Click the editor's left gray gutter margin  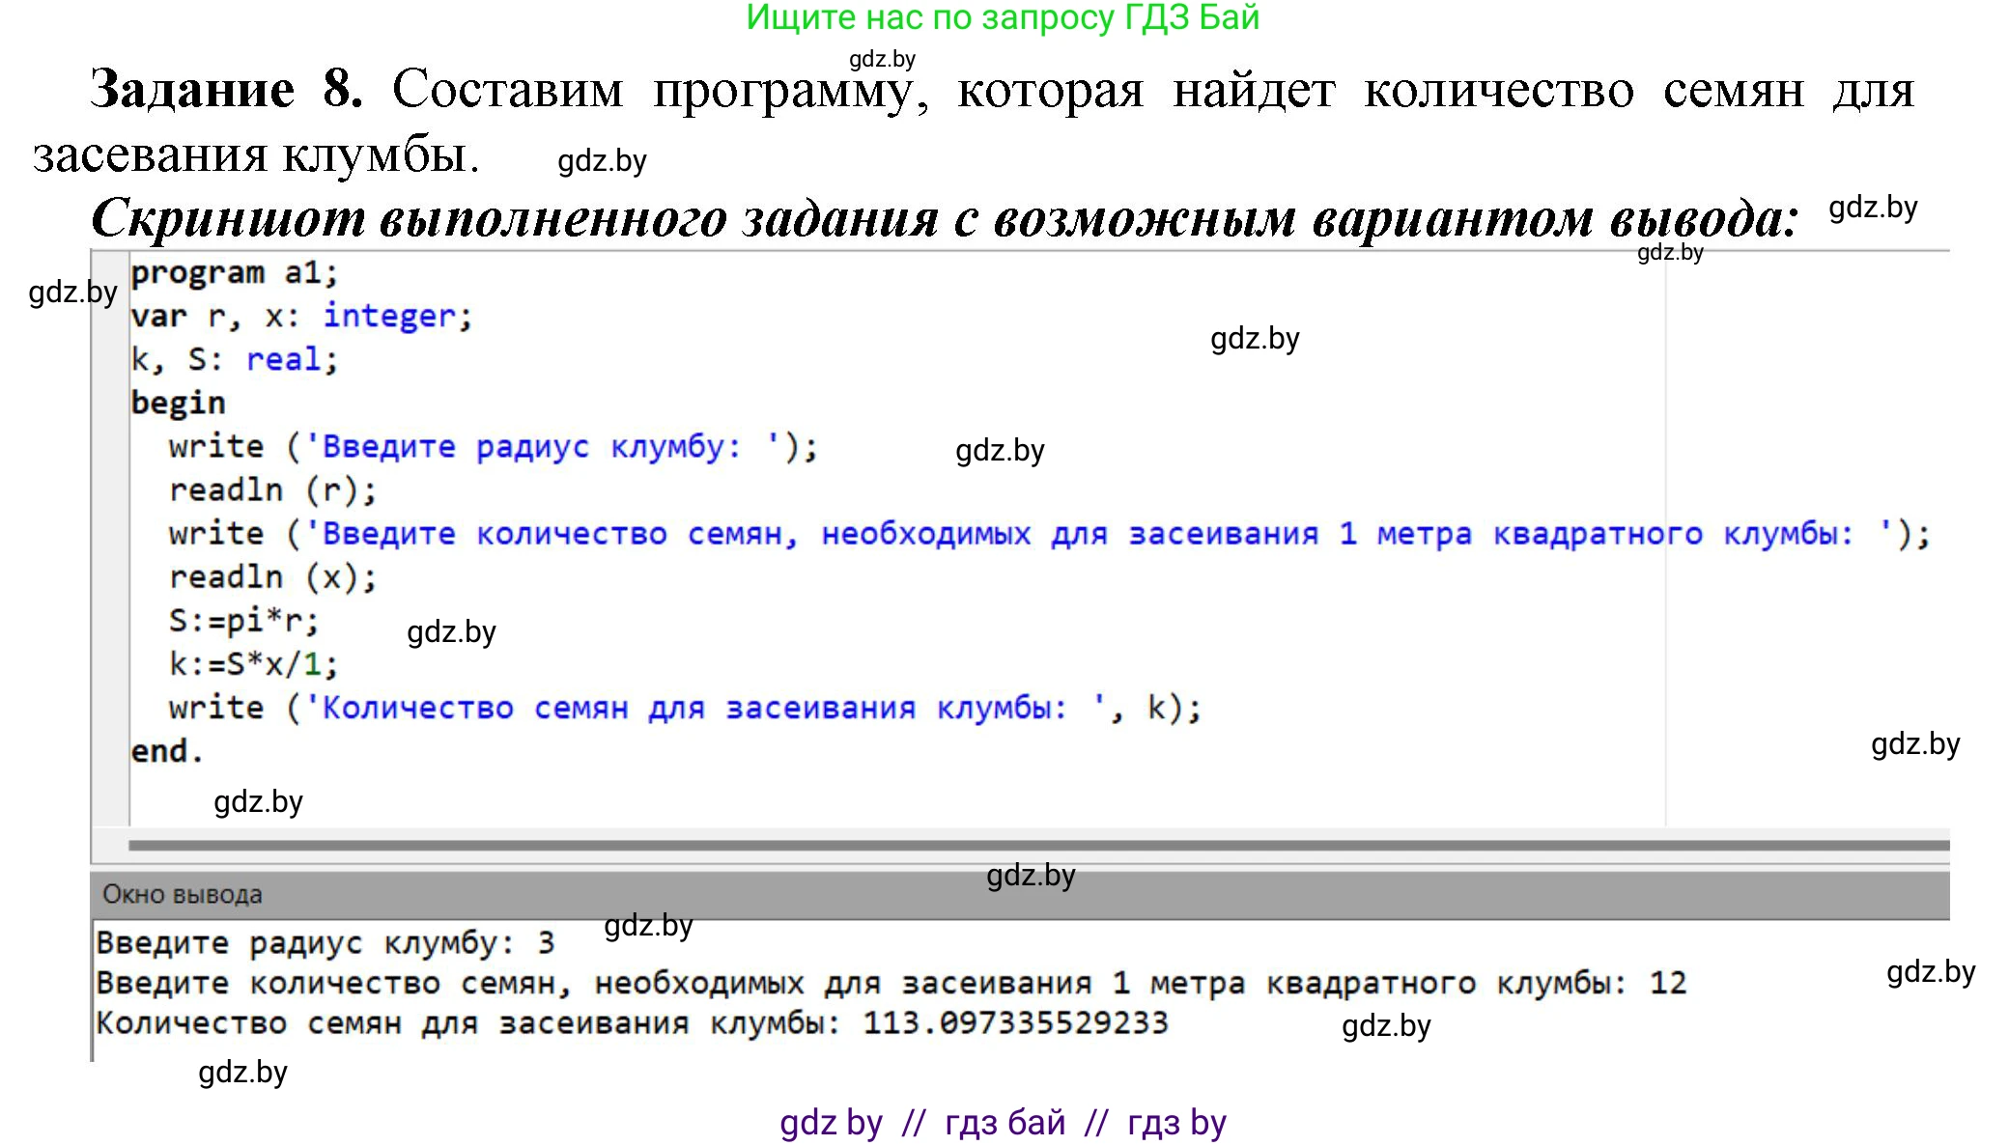point(110,541)
